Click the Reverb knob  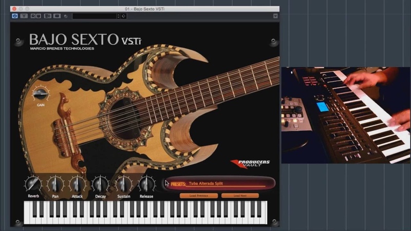[x=33, y=184]
